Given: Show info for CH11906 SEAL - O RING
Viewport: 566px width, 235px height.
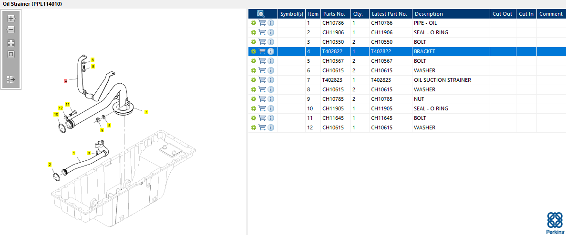Looking at the screenshot, I should tap(271, 32).
